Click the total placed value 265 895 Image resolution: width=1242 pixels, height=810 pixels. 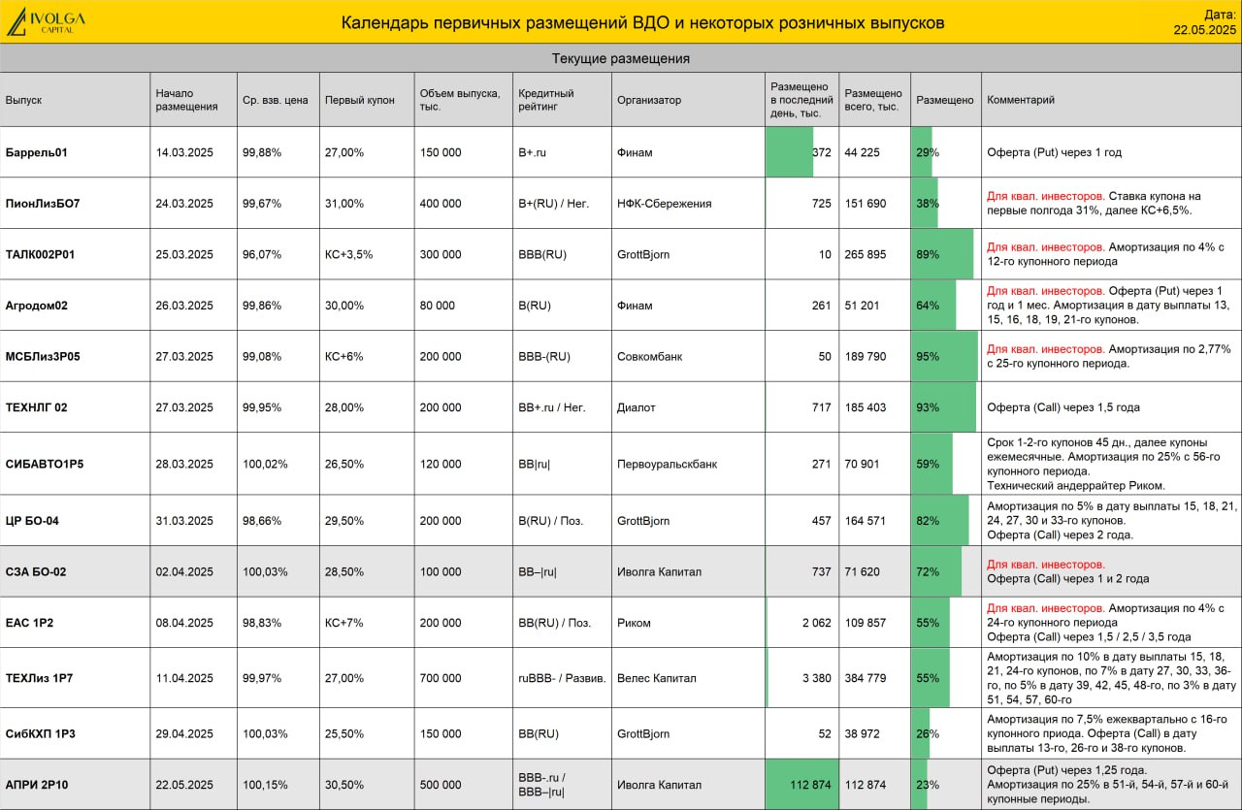(x=866, y=255)
